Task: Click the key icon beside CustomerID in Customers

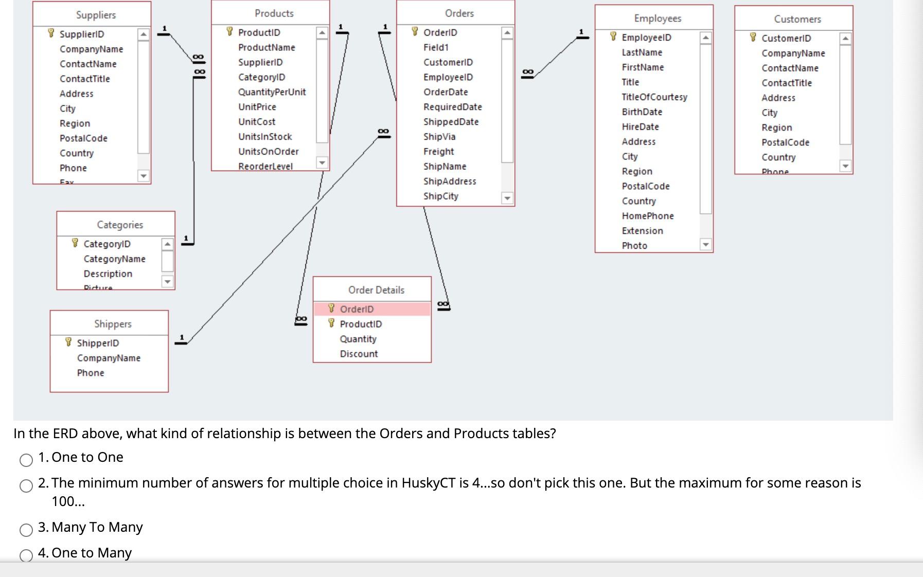Action: coord(753,38)
